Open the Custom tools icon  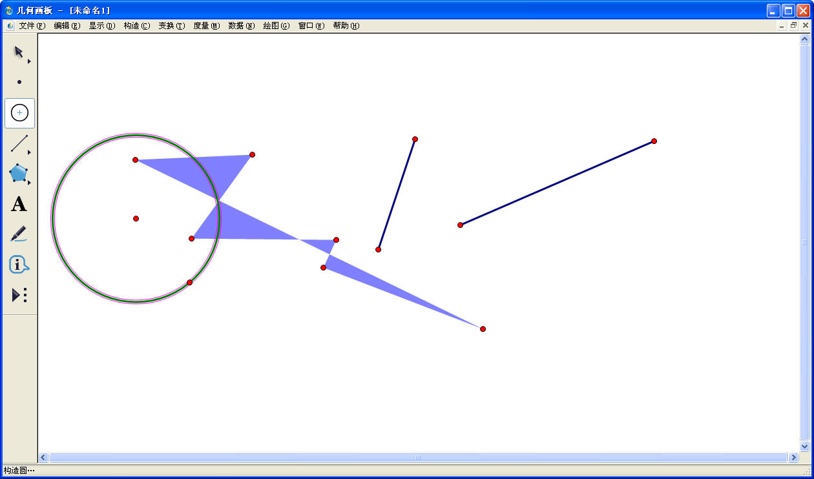click(x=19, y=295)
